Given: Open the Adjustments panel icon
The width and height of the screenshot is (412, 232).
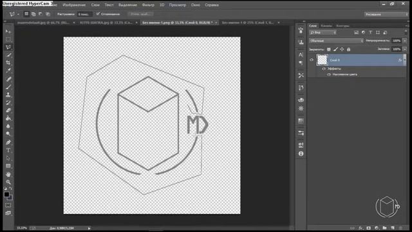Looking at the screenshot, I should (301, 109).
